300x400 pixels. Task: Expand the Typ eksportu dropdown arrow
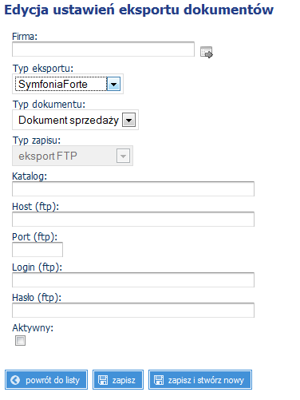coord(113,84)
